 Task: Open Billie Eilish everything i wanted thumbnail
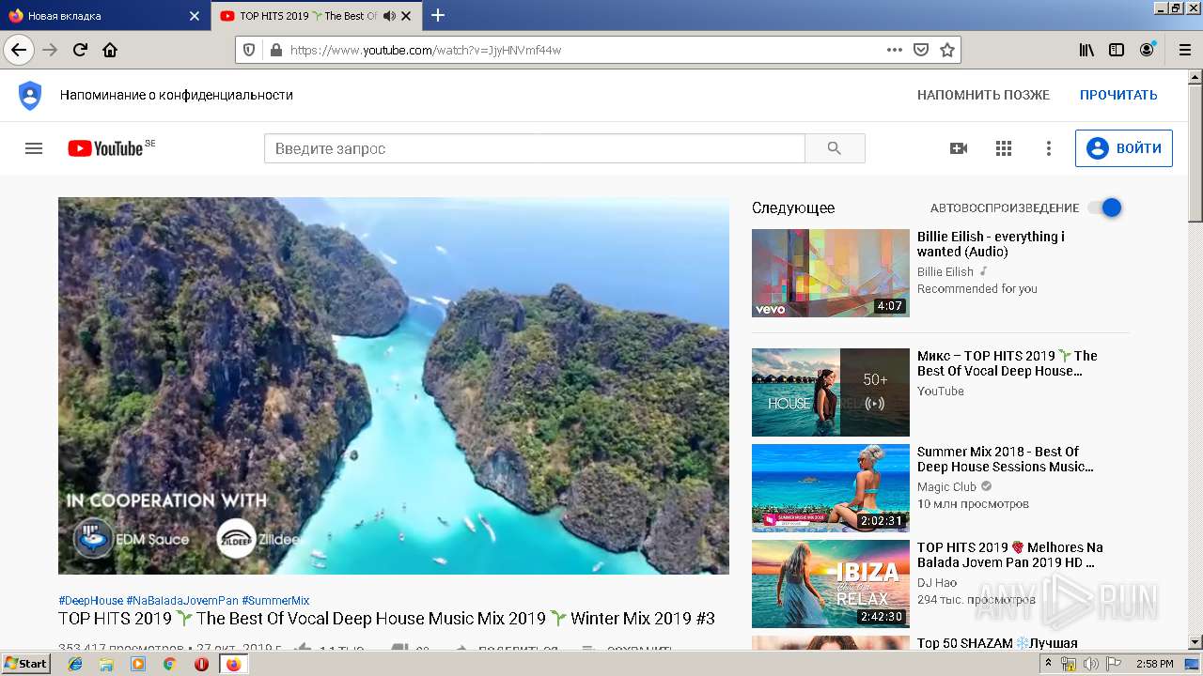point(831,273)
